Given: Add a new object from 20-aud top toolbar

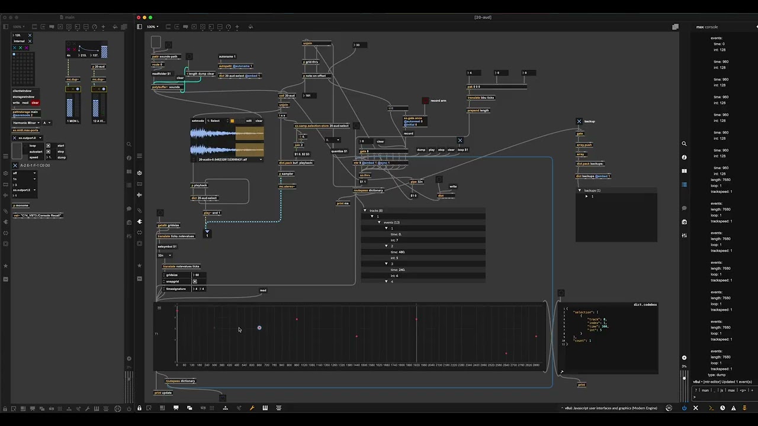Looking at the screenshot, I should 168,27.
